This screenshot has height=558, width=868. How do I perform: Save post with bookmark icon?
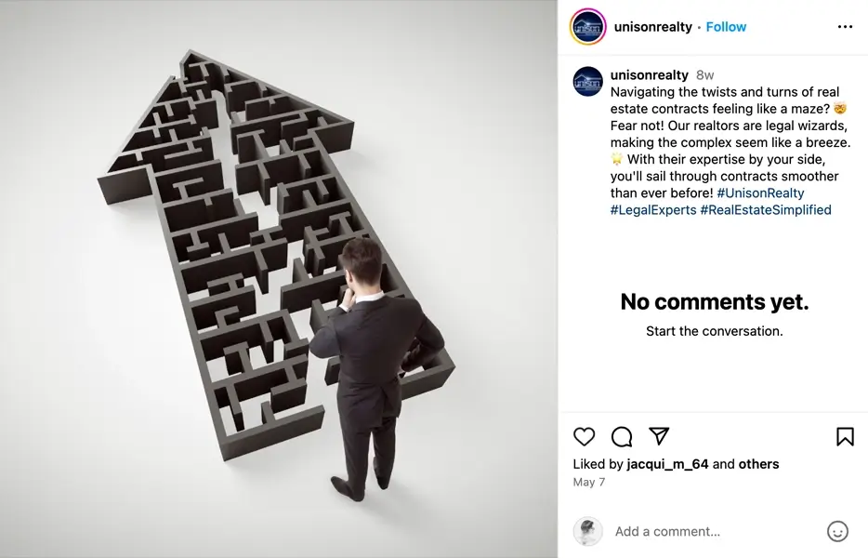845,437
